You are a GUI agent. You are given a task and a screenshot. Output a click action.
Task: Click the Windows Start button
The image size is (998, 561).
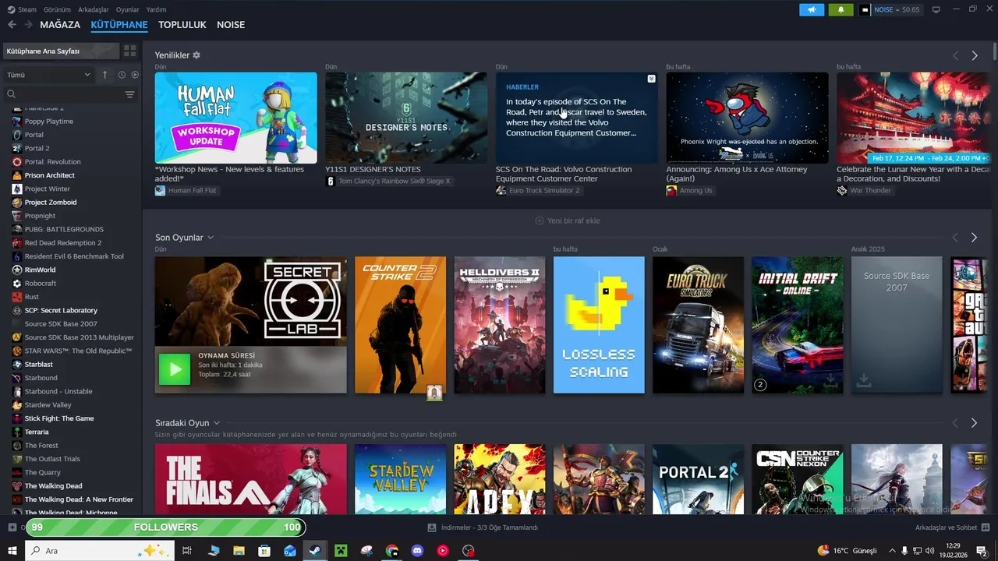tap(12, 551)
